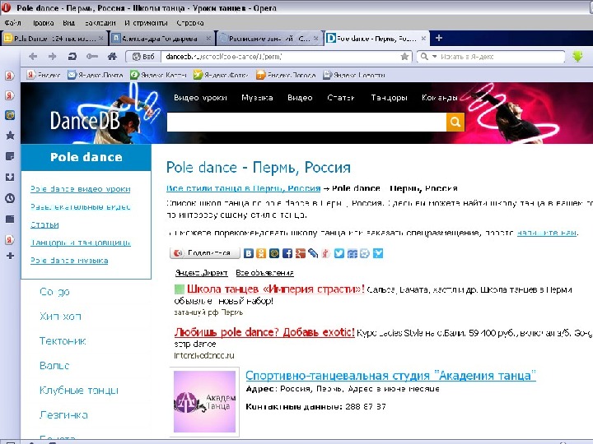Screen dimensions: 593x444
Task: Share via the Mail.ru My World icon
Action: click(274, 253)
